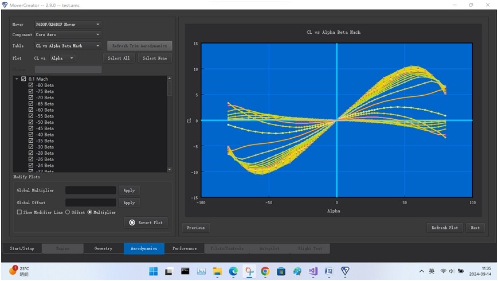
Task: Uncheck the -70 Beta checkbox
Action: [31, 97]
